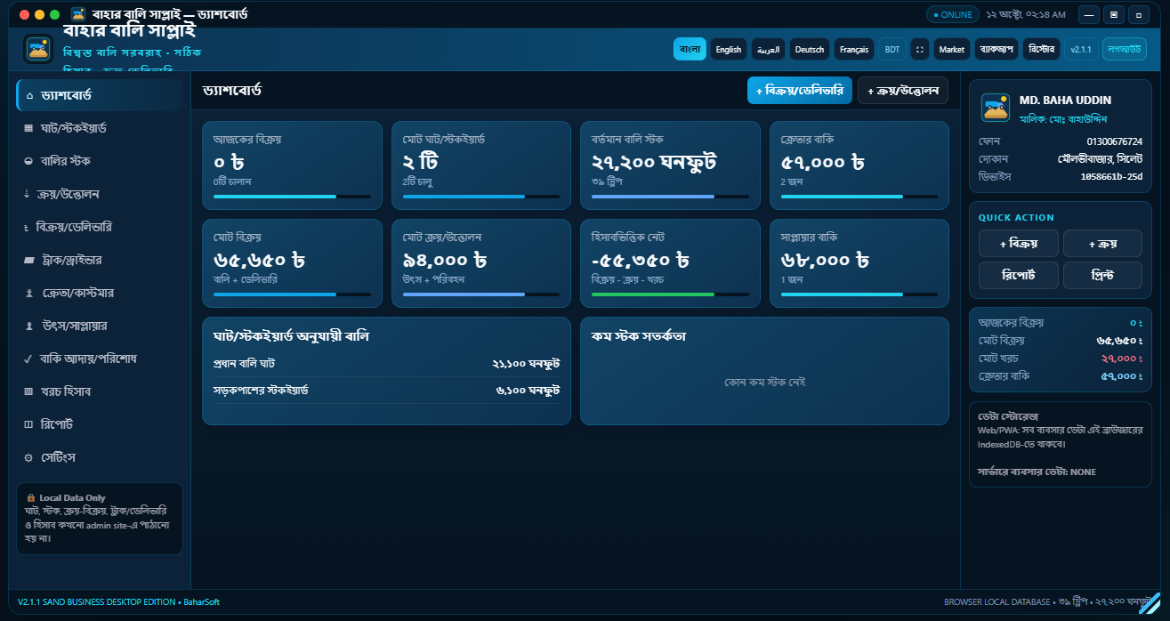Open the Market button in header
Image resolution: width=1170 pixels, height=621 pixels.
(x=952, y=50)
